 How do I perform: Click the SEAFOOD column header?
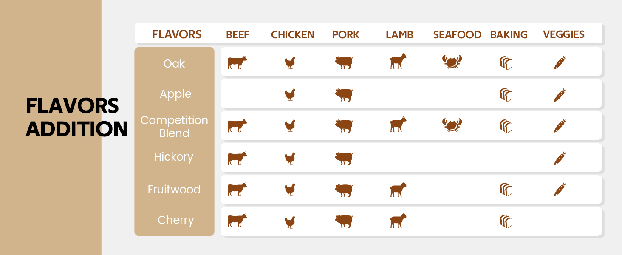point(457,35)
